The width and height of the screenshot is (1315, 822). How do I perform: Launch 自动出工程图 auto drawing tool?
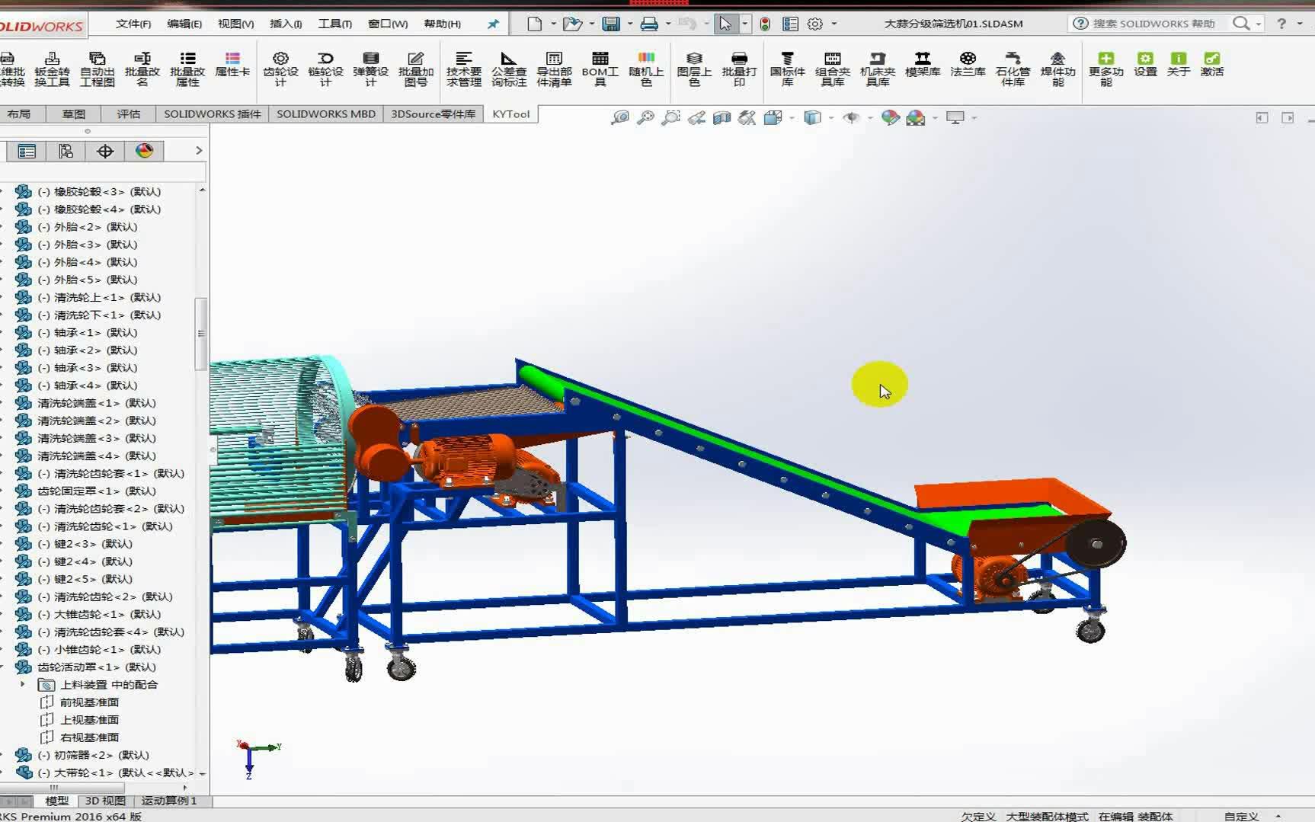pyautogui.click(x=97, y=69)
